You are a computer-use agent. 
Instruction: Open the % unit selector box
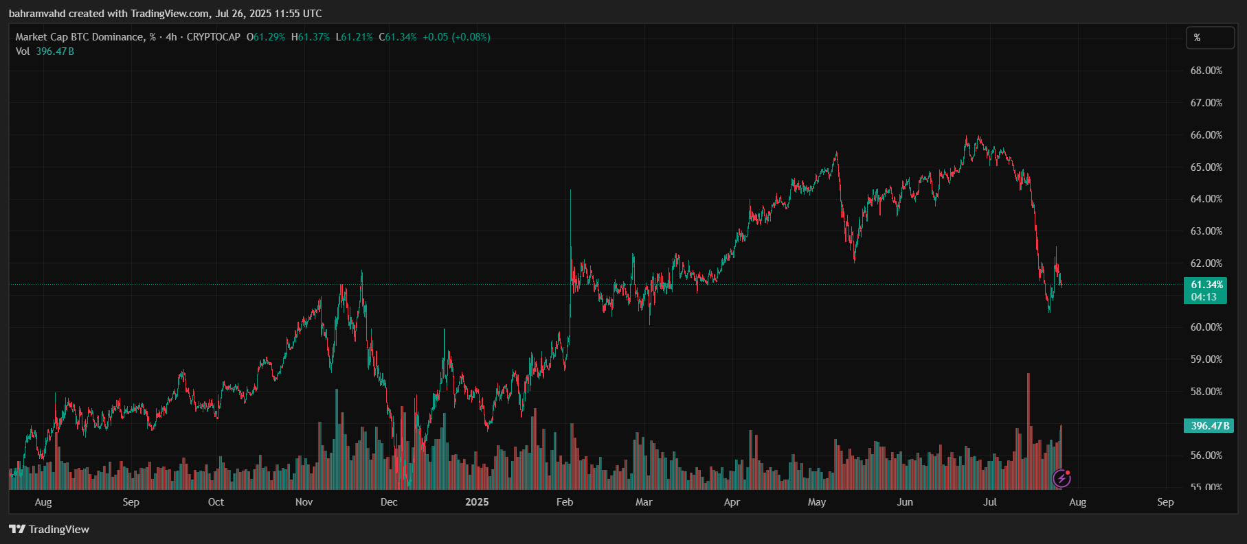[1210, 38]
